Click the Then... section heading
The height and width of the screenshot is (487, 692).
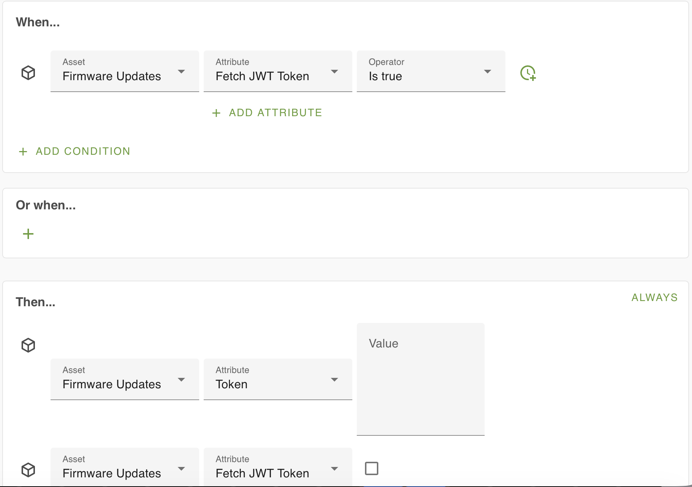pyautogui.click(x=36, y=302)
